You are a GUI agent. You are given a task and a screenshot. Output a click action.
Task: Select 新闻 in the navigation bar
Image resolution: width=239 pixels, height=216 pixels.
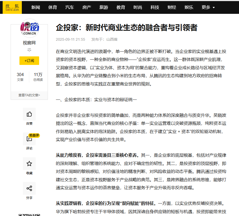click(x=35, y=7)
